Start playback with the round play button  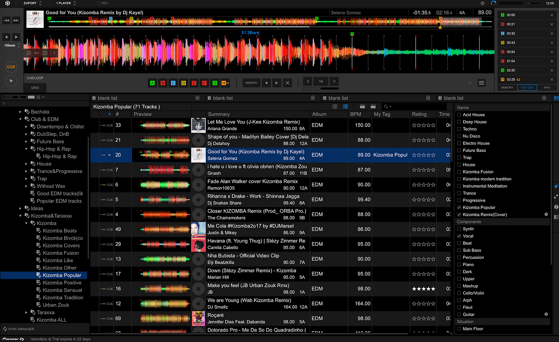[x=11, y=81]
